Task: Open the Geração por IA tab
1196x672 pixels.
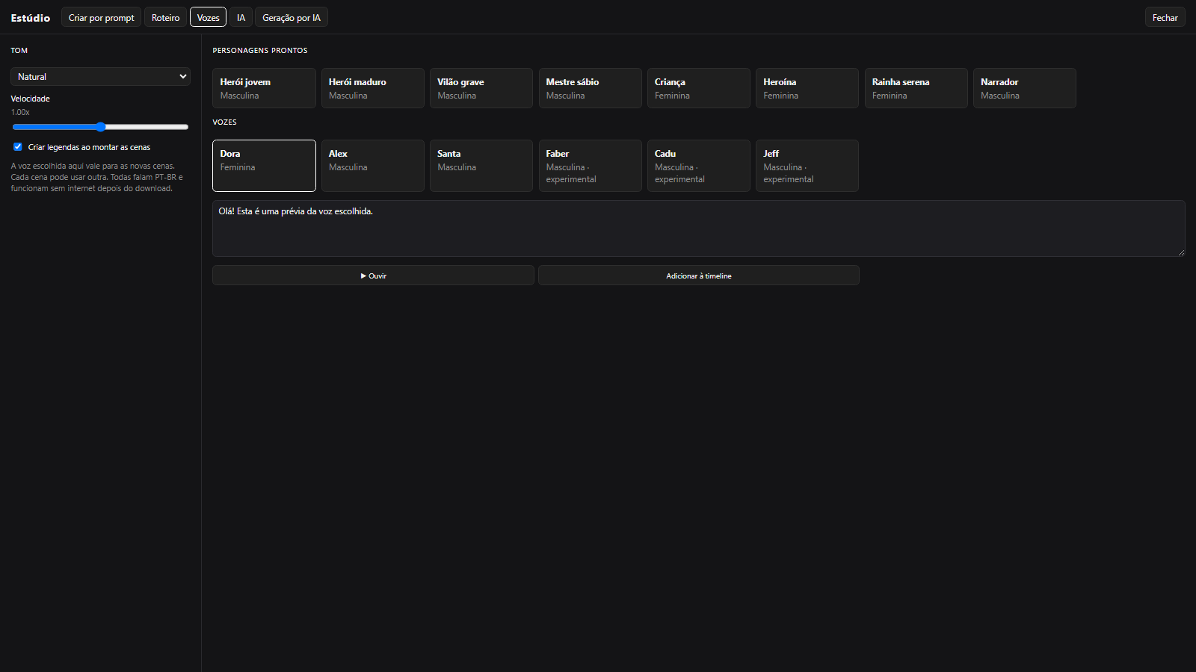Action: (292, 17)
